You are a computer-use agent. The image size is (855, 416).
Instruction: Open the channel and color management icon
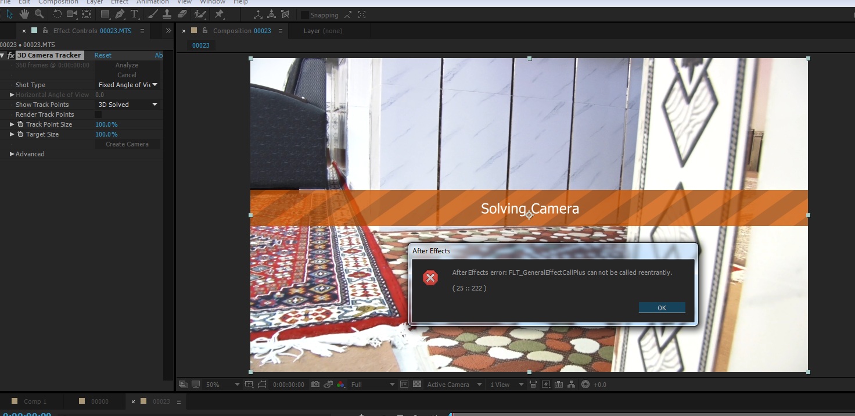(x=340, y=385)
